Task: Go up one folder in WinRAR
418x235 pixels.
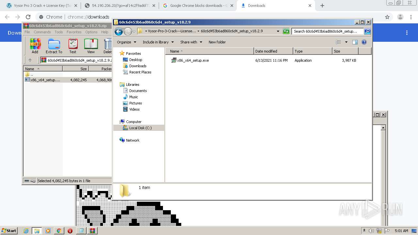Action: tap(30, 60)
